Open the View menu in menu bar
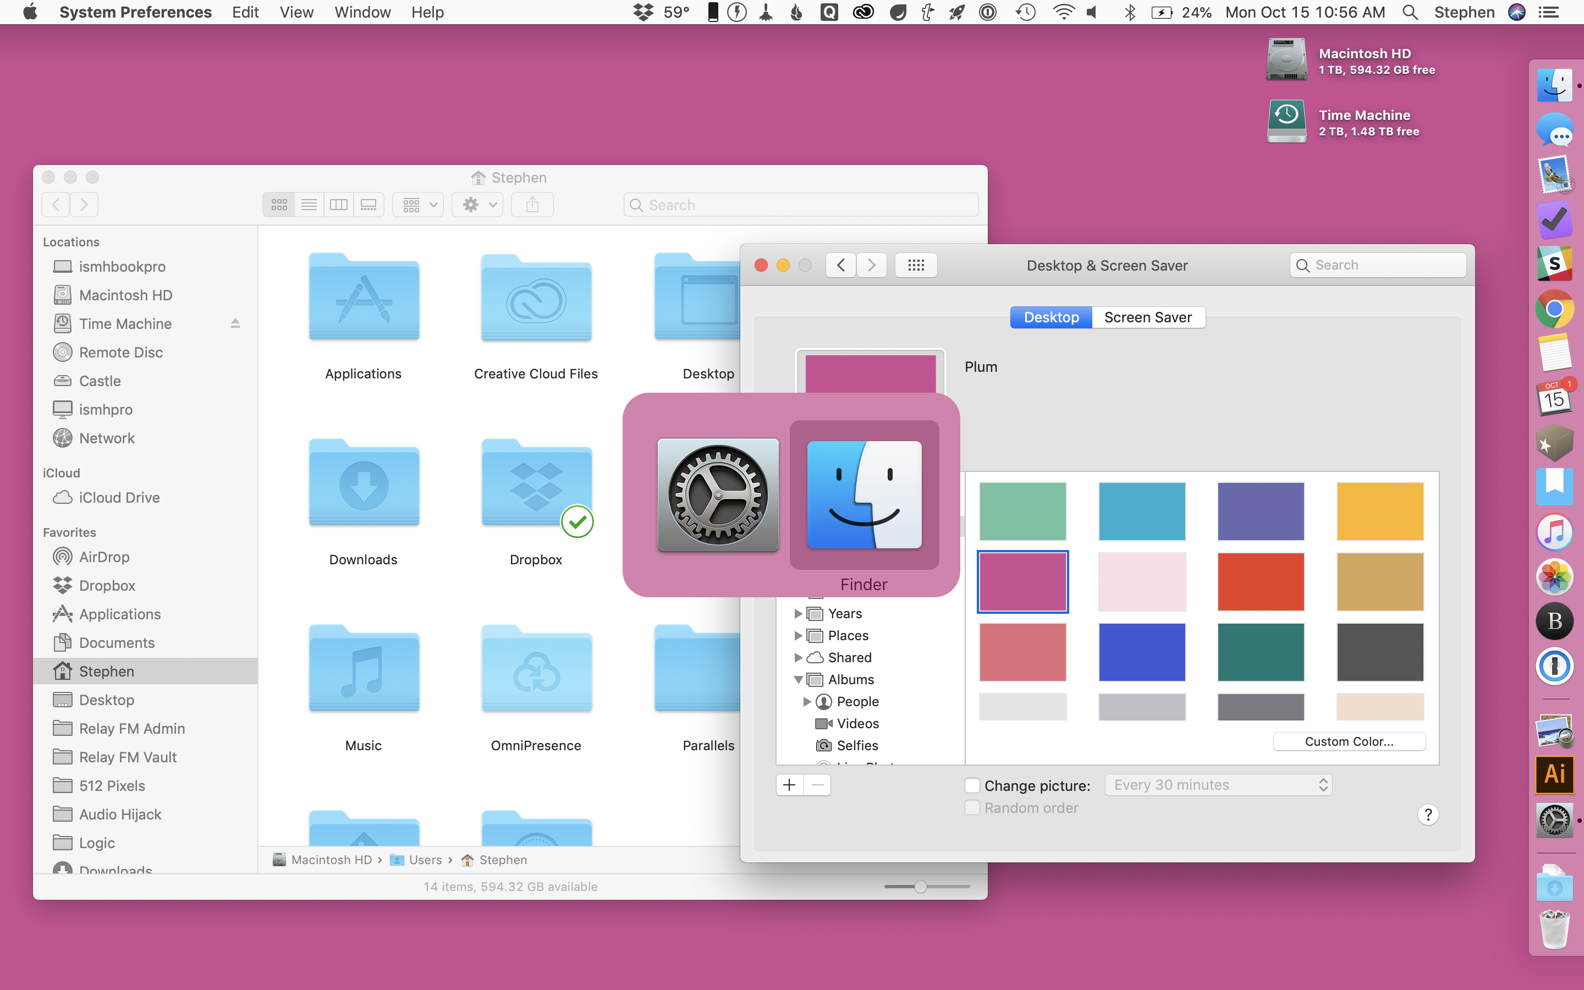This screenshot has height=990, width=1584. (296, 13)
